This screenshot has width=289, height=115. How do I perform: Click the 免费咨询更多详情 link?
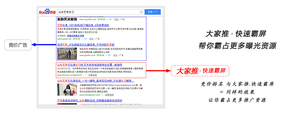tap(75, 36)
